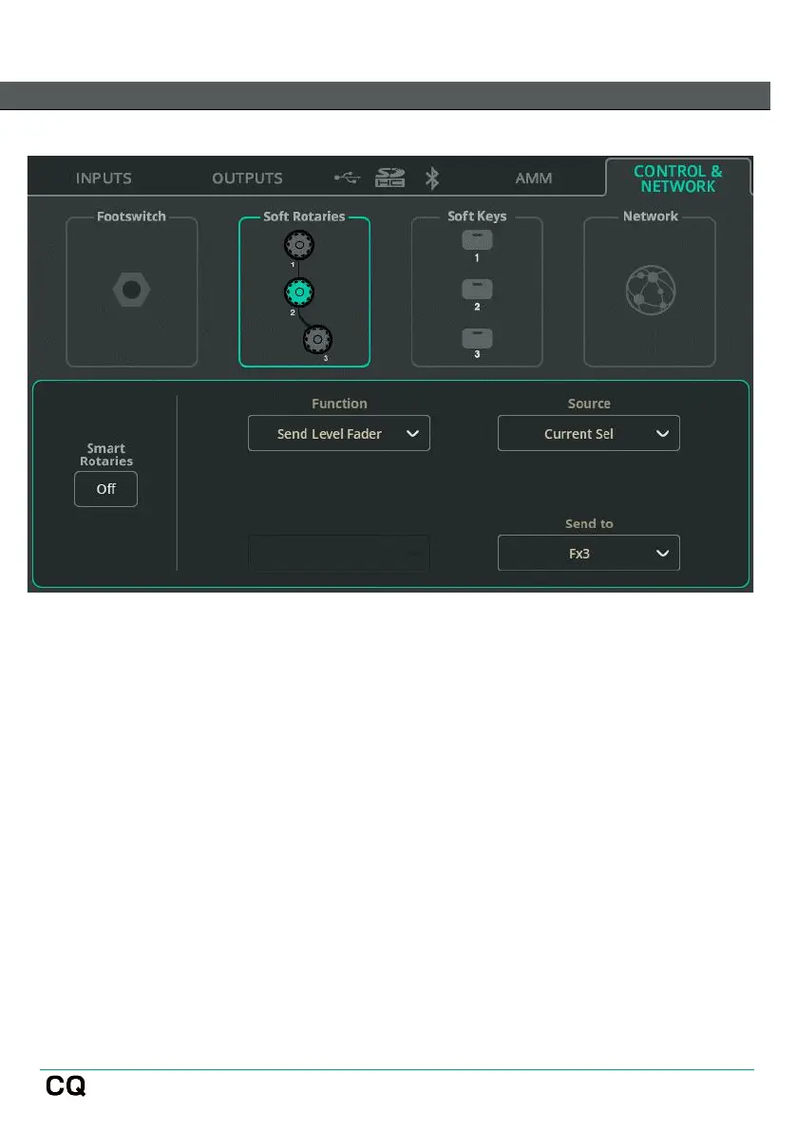The width and height of the screenshot is (797, 1131).
Task: Toggle the Smart Rotaries Off button
Action: 106,489
